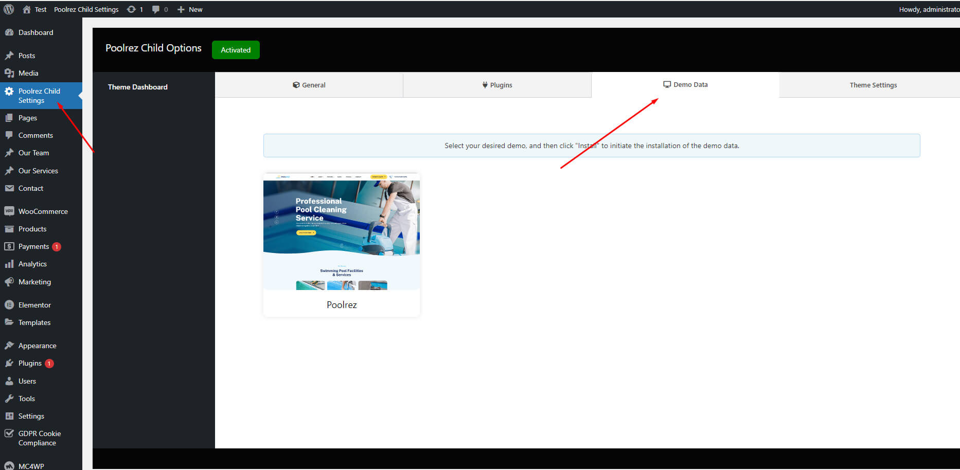
Task: Switch to the Plugins tab
Action: pos(497,85)
